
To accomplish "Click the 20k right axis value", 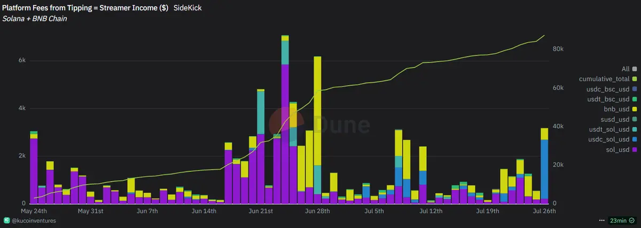I will tap(558, 165).
